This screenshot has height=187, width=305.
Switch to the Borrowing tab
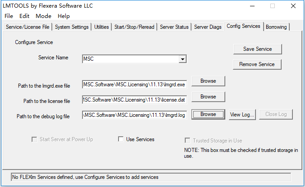coord(276,27)
